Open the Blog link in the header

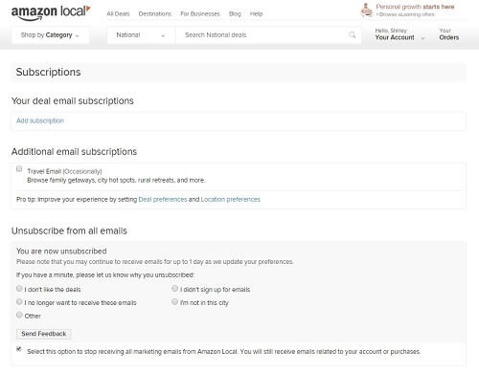235,14
